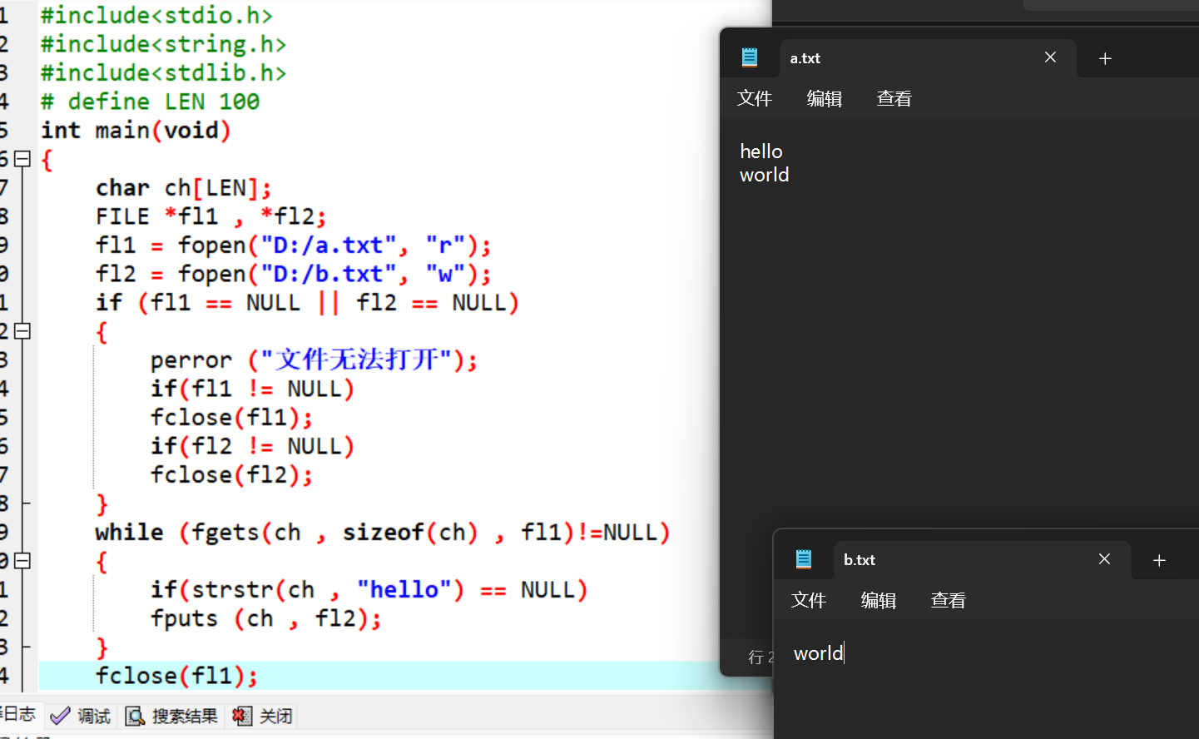The width and height of the screenshot is (1199, 739).
Task: Click the Notepad icon in b.txt window
Action: (804, 559)
